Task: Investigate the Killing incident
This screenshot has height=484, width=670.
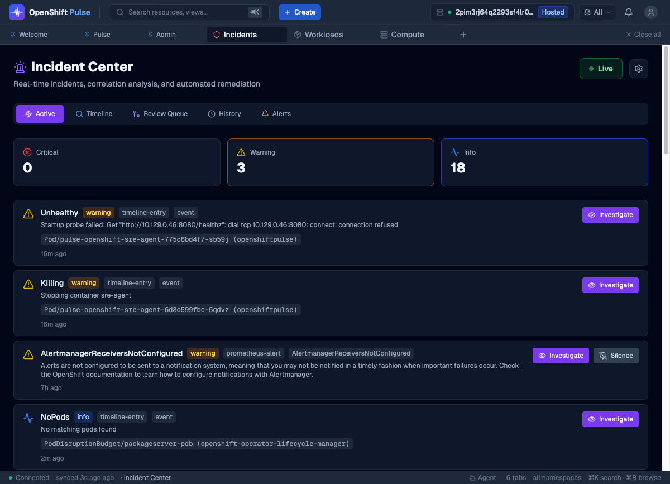Action: coord(610,285)
